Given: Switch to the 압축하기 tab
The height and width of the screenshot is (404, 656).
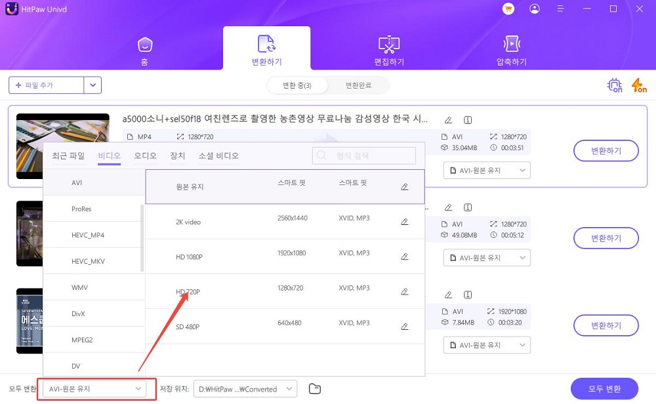Looking at the screenshot, I should click(x=512, y=48).
